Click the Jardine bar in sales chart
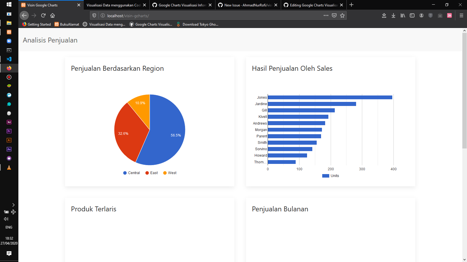This screenshot has width=467, height=262. click(x=312, y=104)
